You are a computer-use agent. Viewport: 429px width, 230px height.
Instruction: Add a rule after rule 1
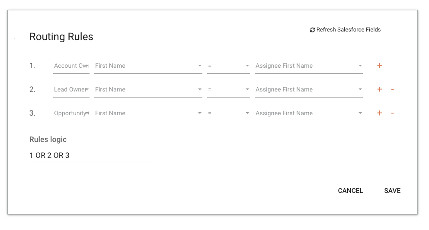tap(380, 66)
